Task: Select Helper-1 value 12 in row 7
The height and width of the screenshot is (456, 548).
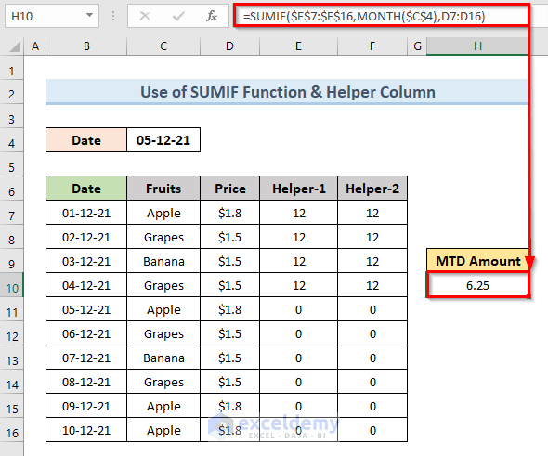Action: tap(298, 213)
